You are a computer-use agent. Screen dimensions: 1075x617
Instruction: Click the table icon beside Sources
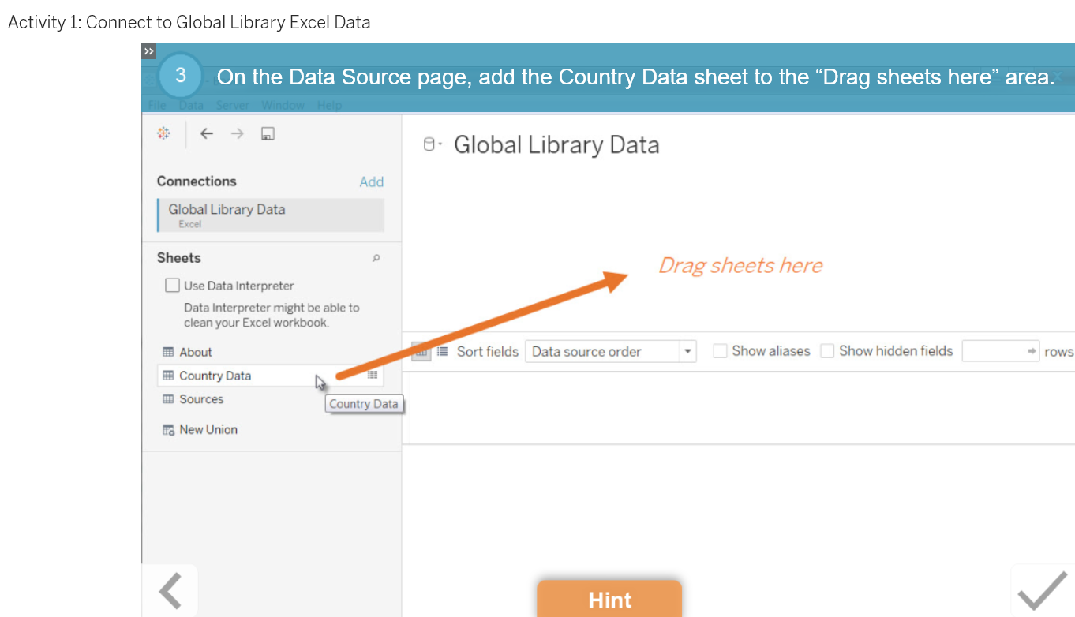pos(168,399)
